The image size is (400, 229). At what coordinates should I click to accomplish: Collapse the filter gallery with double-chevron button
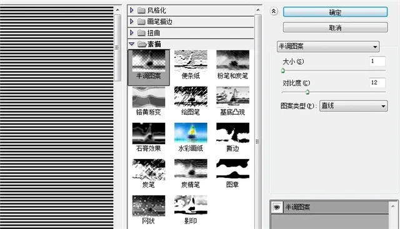[274, 11]
